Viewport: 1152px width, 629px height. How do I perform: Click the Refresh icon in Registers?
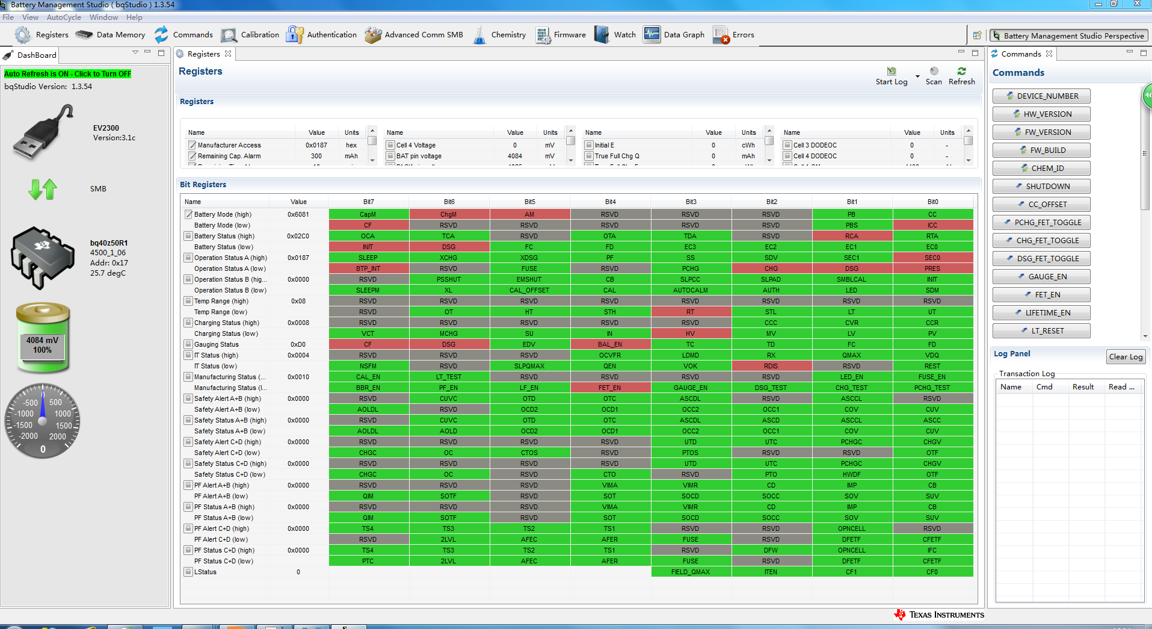coord(962,71)
